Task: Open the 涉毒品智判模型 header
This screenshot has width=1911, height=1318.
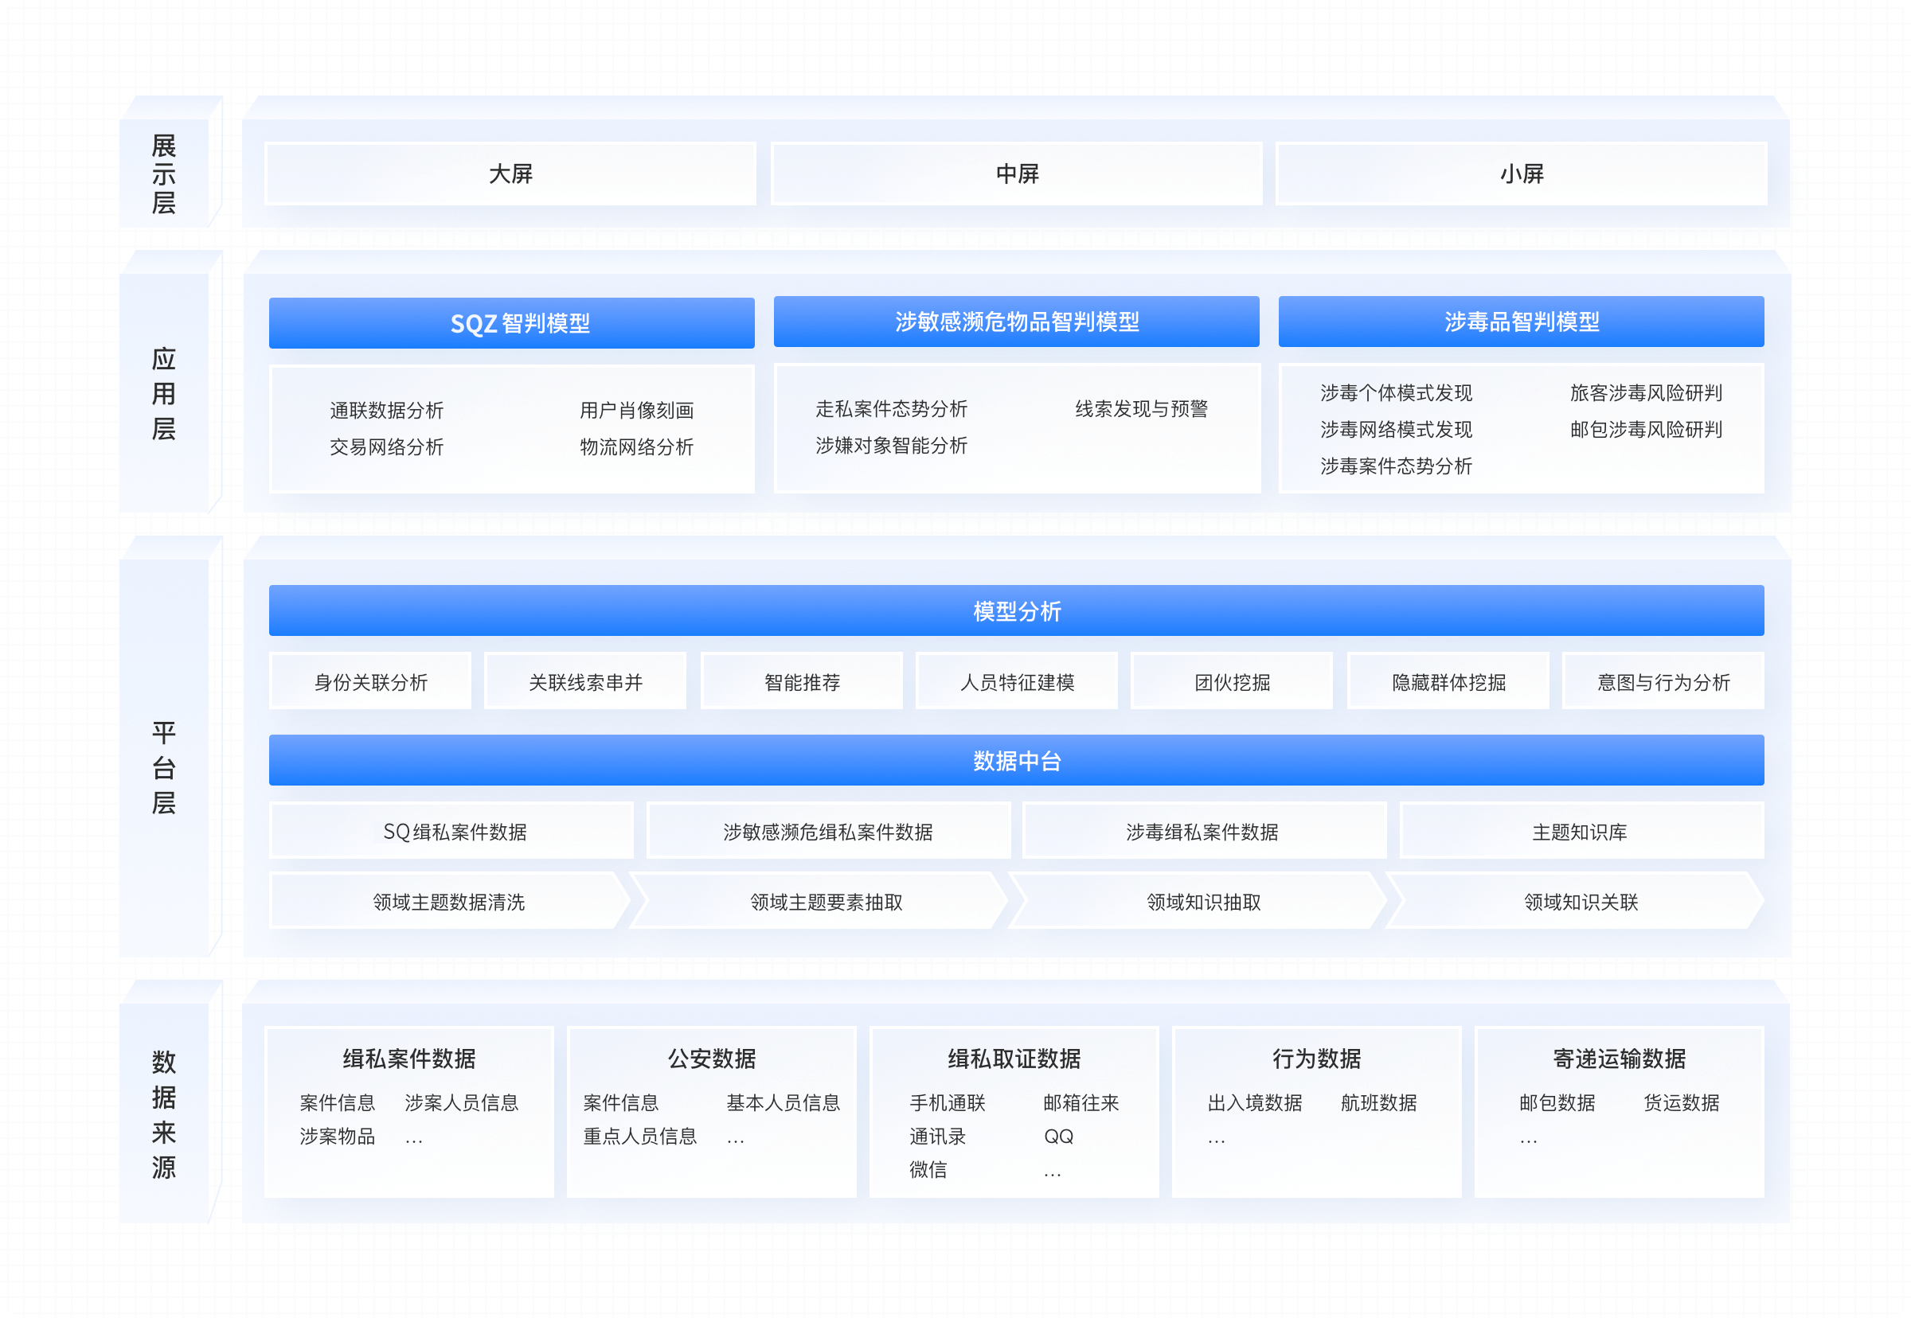Action: pos(1521,322)
